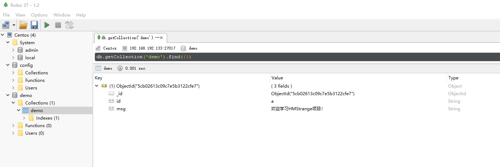Image resolution: width=500 pixels, height=167 pixels.
Task: Click the 192.168.192.133:27017 address label
Action: (x=152, y=48)
